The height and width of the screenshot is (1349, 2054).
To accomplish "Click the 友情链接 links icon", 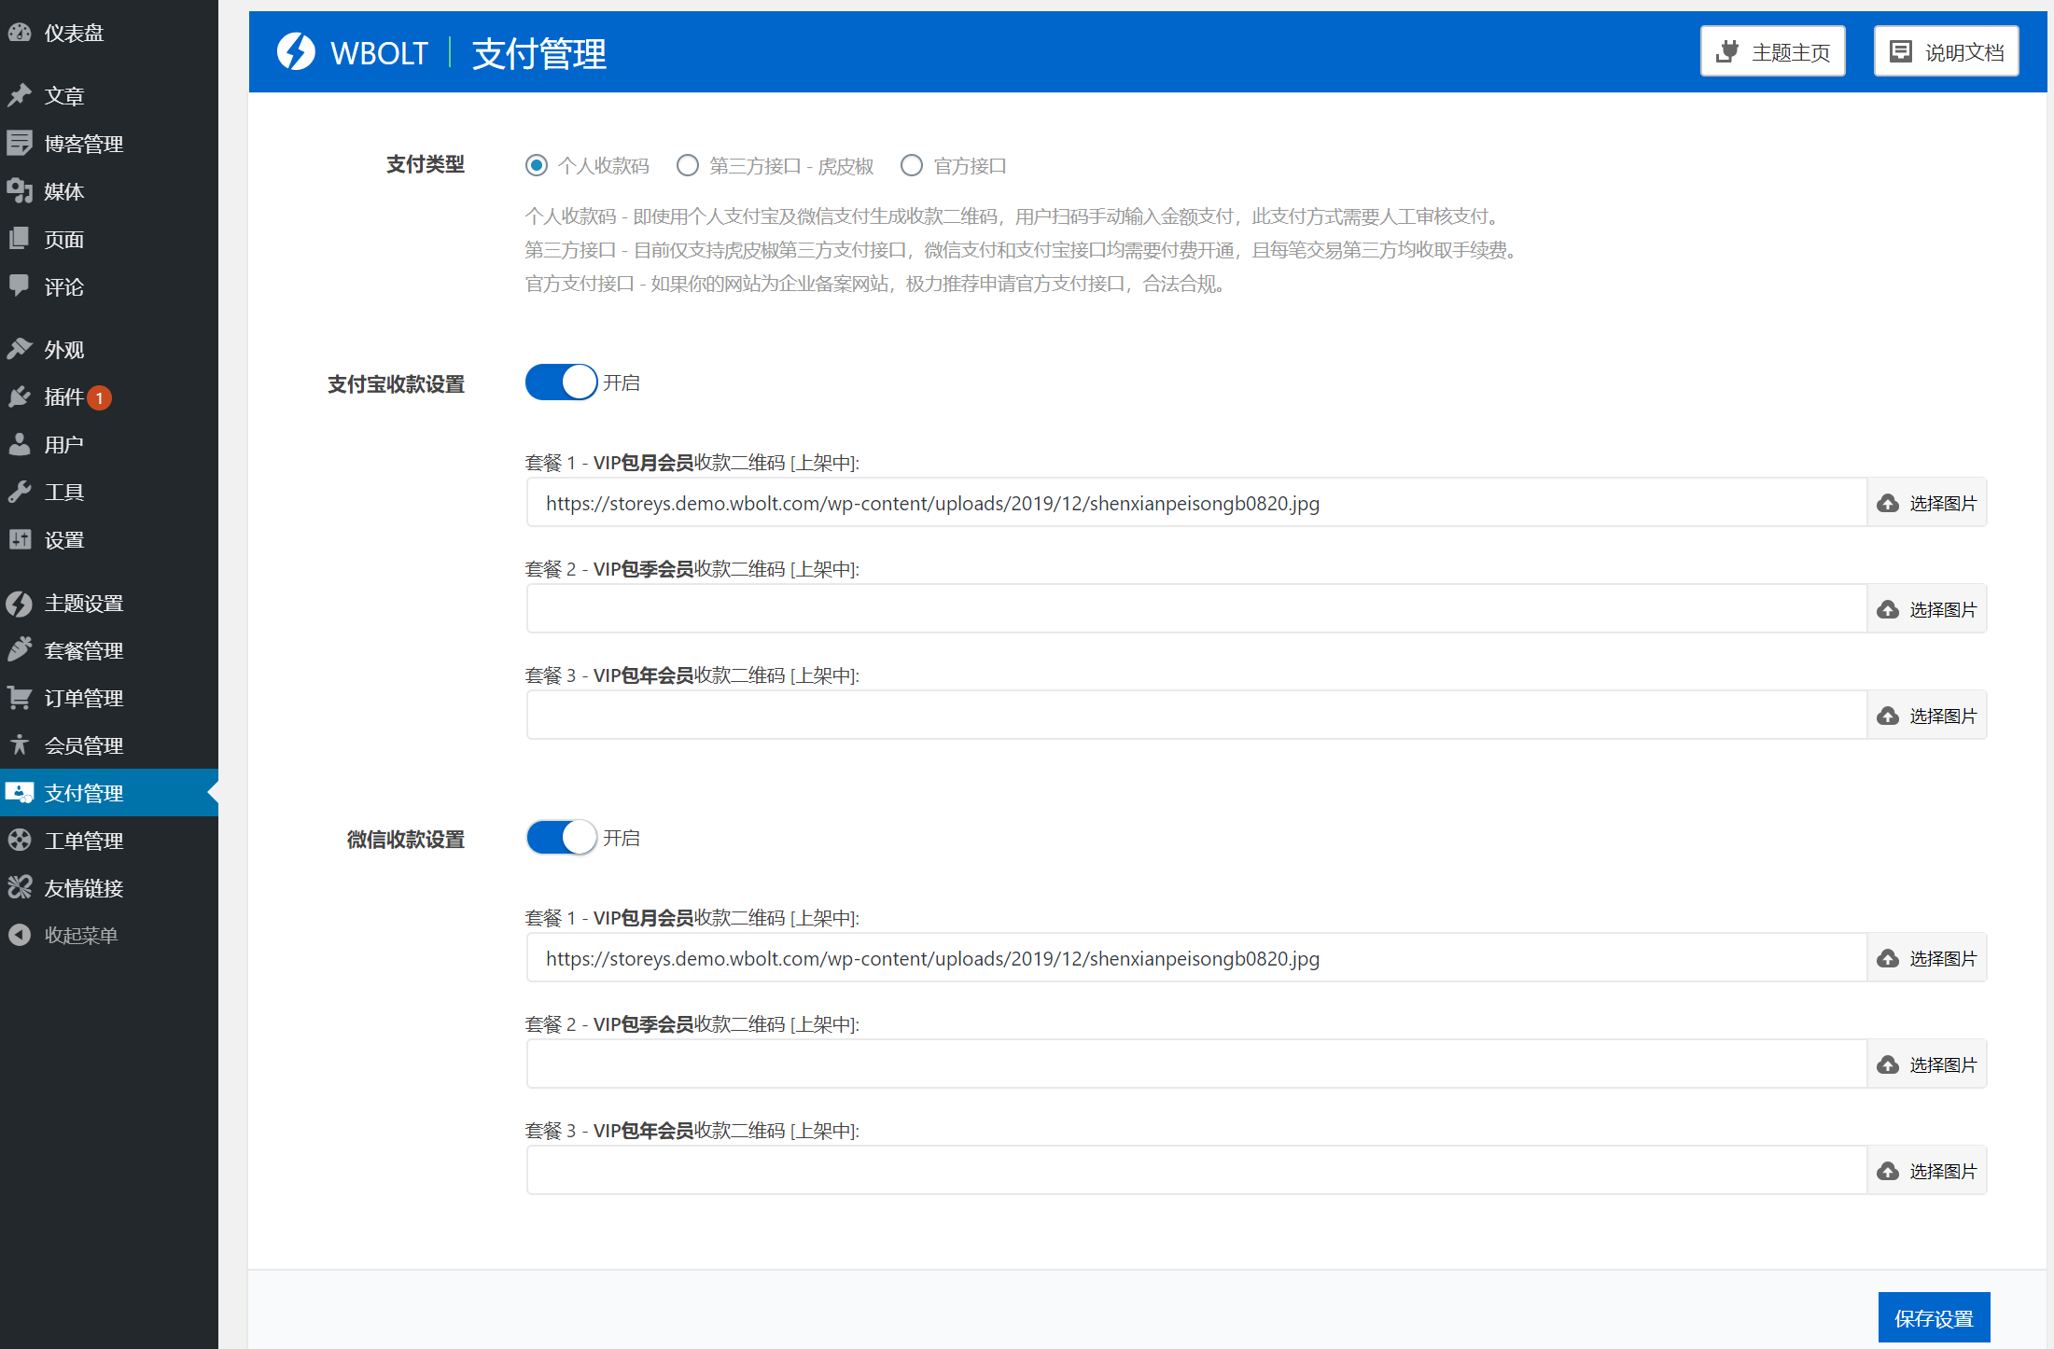I will click(x=21, y=887).
